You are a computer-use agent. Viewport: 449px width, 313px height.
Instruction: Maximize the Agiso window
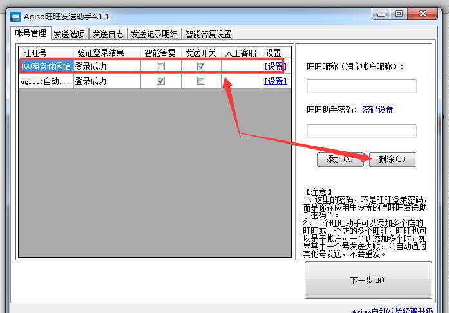pyautogui.click(x=399, y=14)
